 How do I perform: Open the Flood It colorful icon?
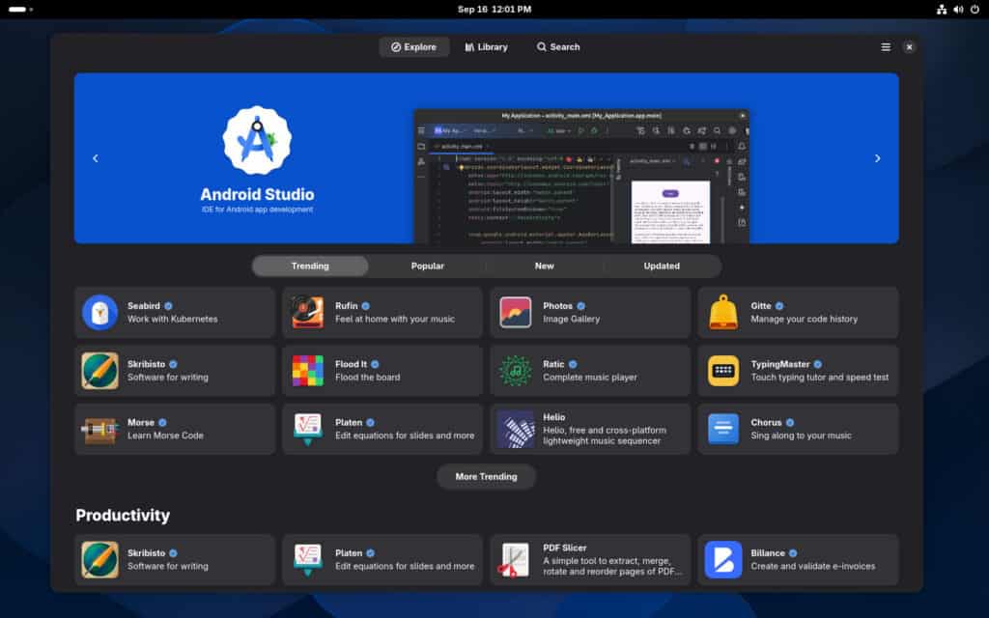pos(308,371)
